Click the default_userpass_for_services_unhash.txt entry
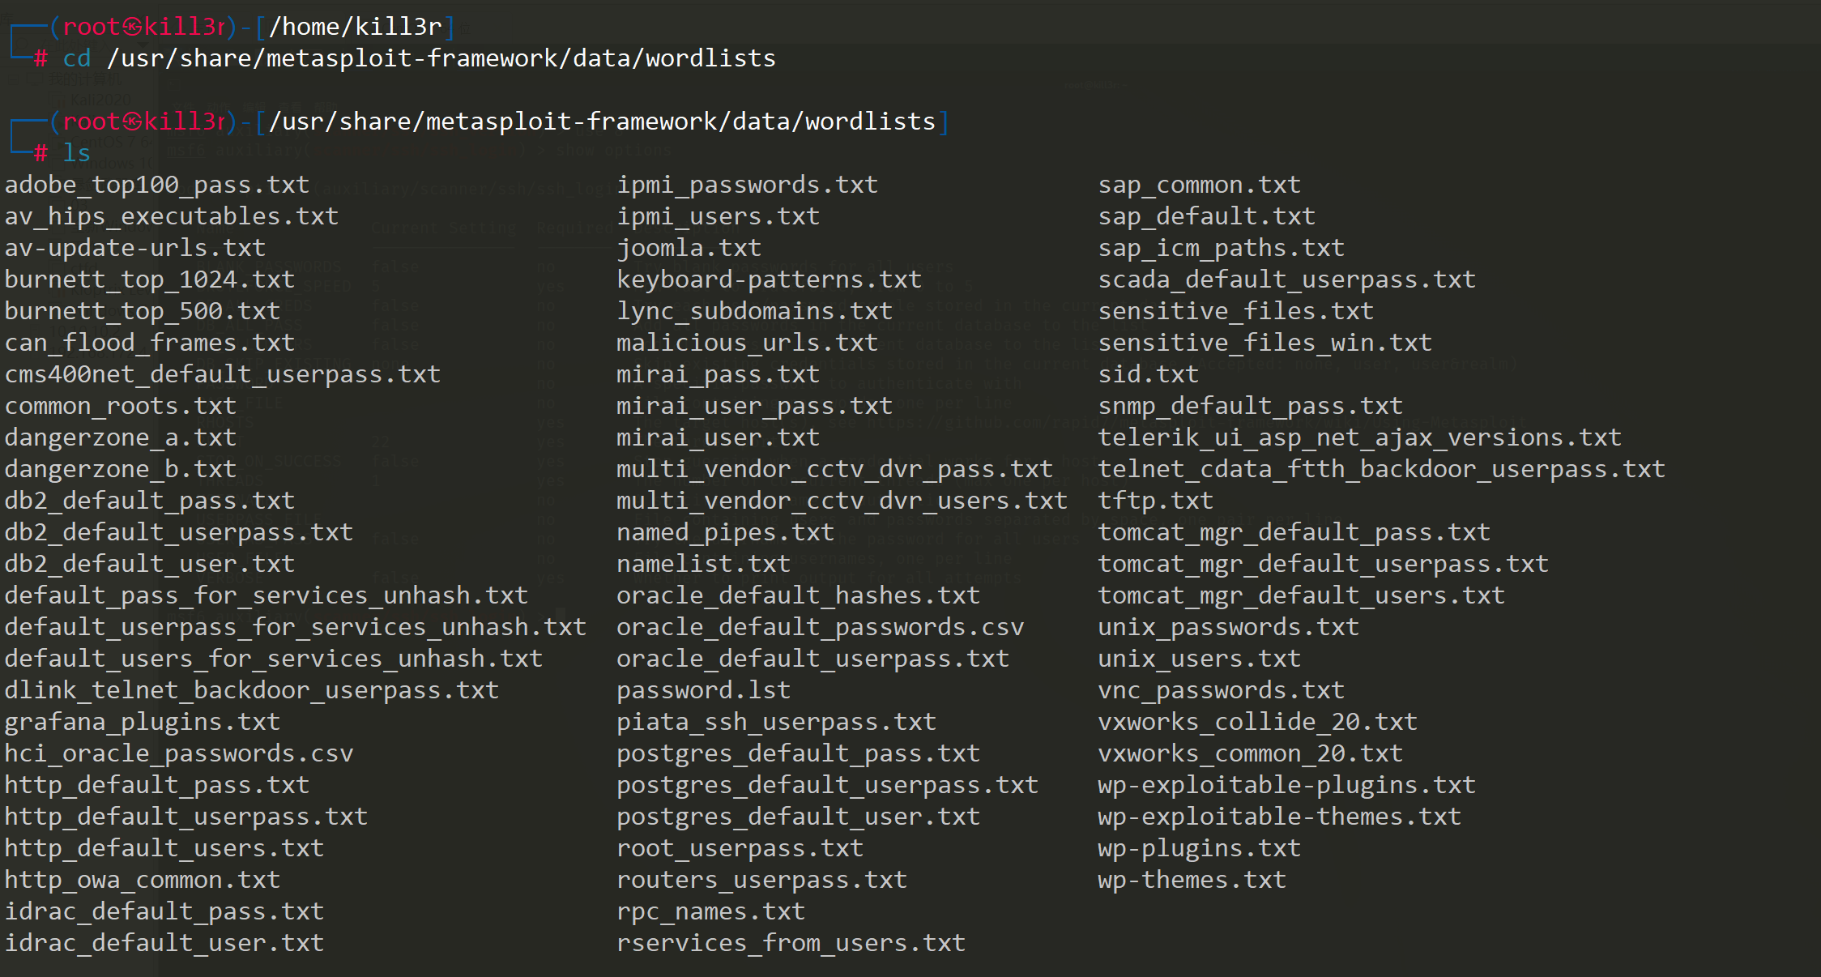 point(295,628)
